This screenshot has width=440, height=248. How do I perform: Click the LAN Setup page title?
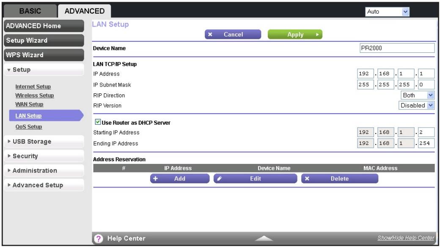110,25
